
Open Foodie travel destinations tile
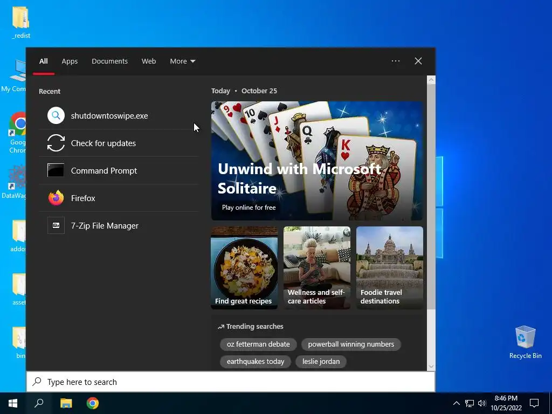390,268
